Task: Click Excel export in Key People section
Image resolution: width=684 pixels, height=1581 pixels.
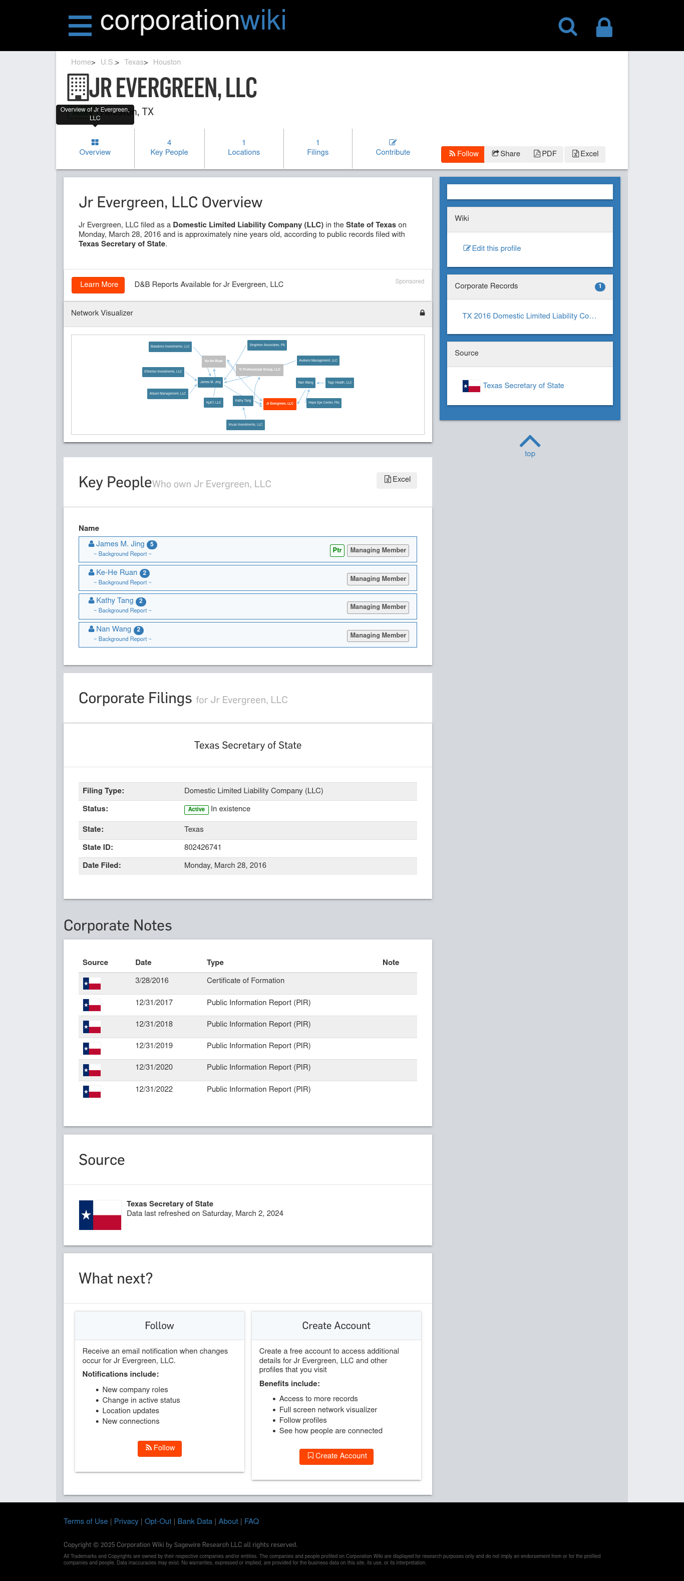Action: 397,480
